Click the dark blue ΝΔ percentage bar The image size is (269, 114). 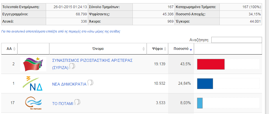click(205, 84)
